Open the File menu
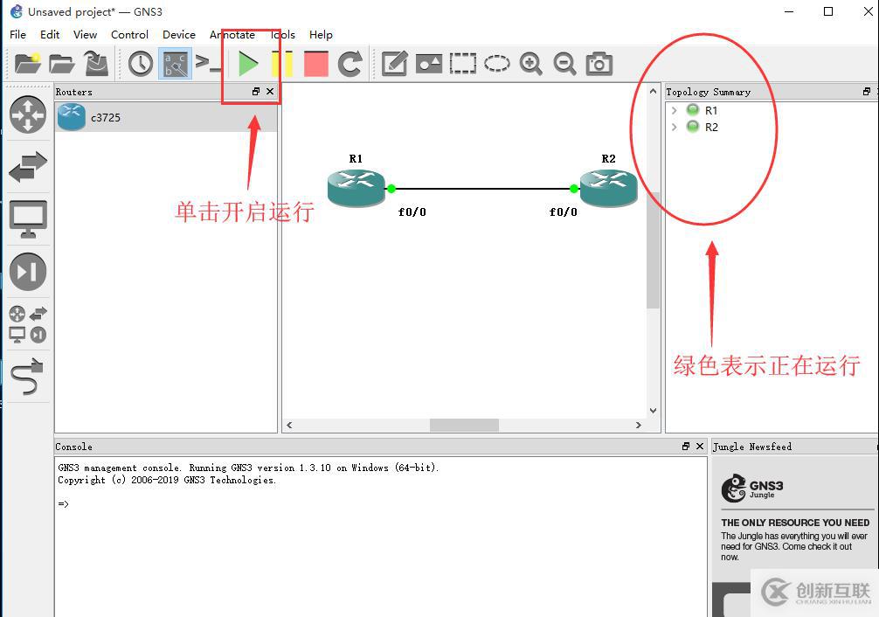This screenshot has width=879, height=617. point(18,35)
